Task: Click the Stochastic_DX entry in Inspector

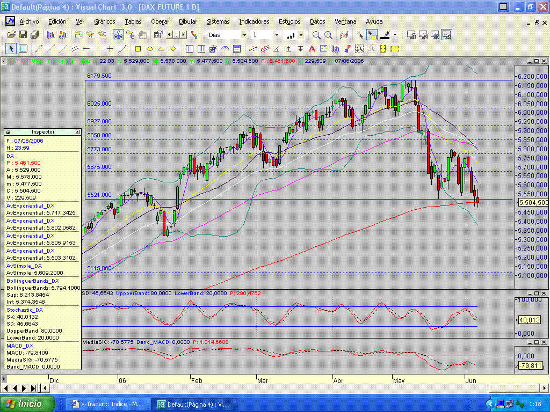Action: click(x=25, y=310)
